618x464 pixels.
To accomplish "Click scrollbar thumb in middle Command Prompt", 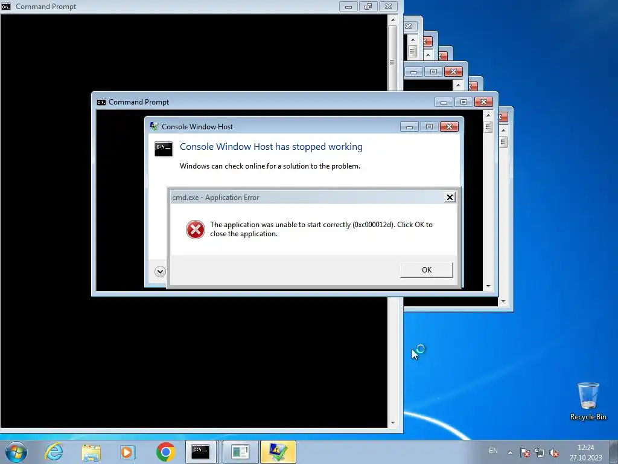I will click(x=488, y=127).
